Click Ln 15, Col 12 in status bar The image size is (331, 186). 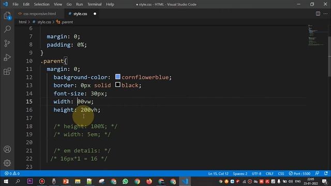pos(218,174)
